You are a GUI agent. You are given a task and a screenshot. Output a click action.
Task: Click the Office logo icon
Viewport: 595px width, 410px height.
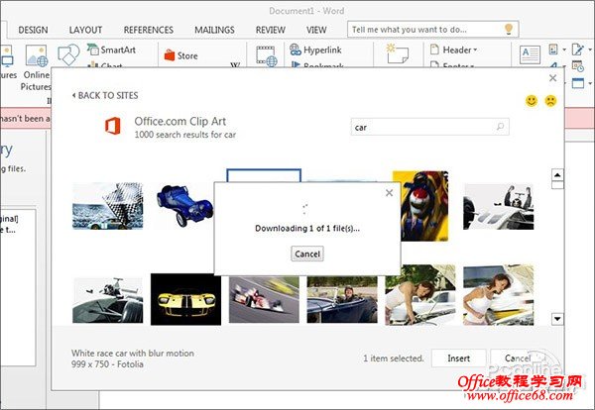[113, 126]
